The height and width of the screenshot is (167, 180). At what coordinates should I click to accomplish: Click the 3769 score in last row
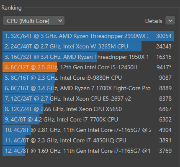click(165, 151)
